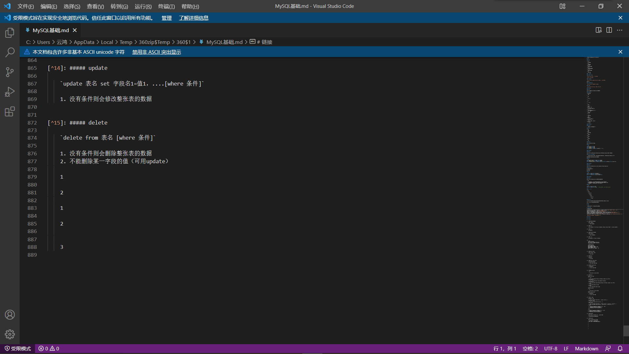Select UTF-8 encoding in status bar

click(550, 348)
